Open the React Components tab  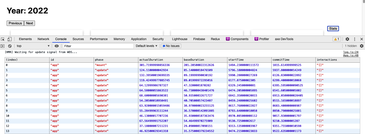coord(237,39)
